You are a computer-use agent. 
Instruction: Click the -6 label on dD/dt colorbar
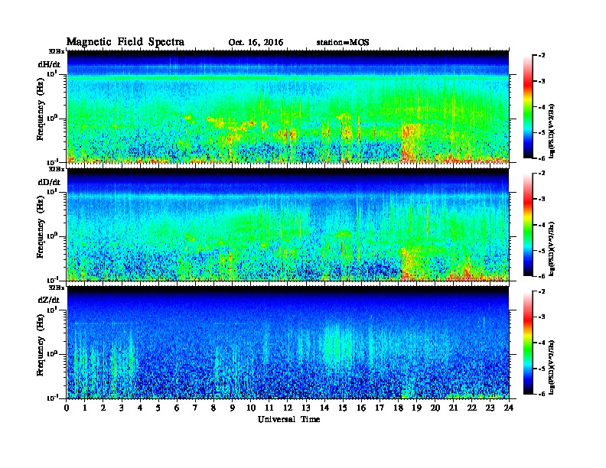coord(542,276)
